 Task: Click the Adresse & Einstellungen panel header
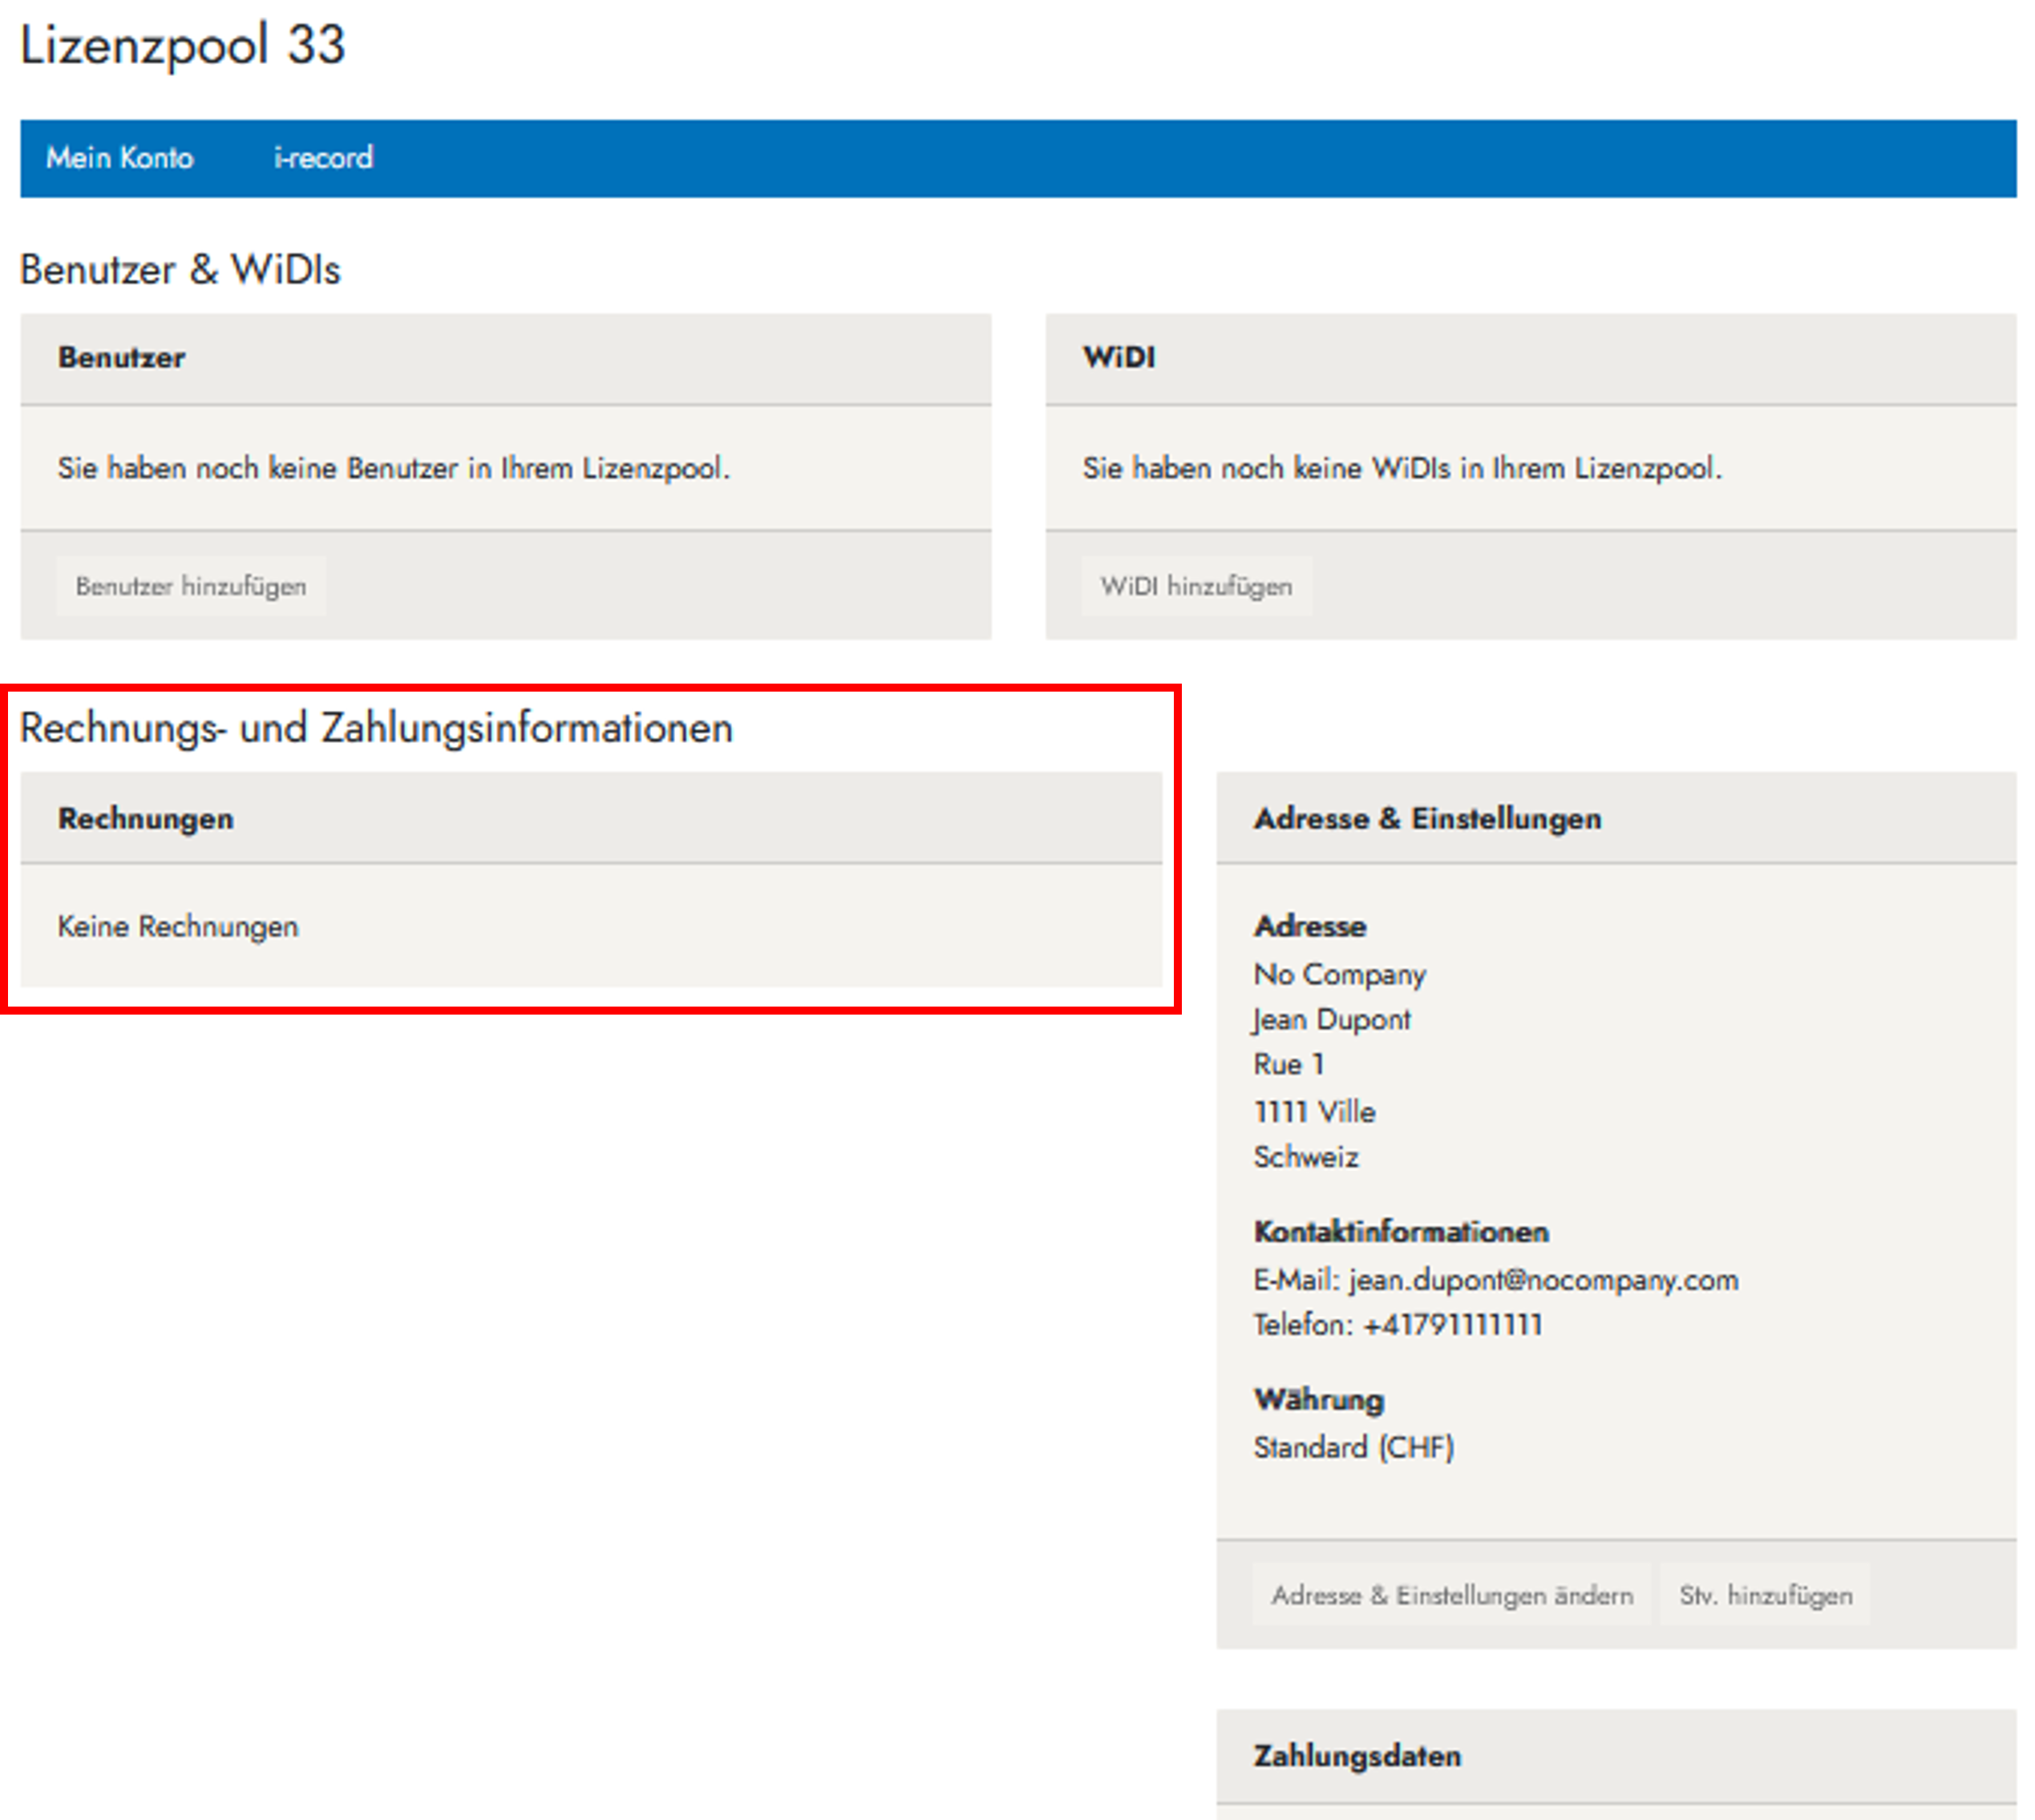coord(1426,819)
